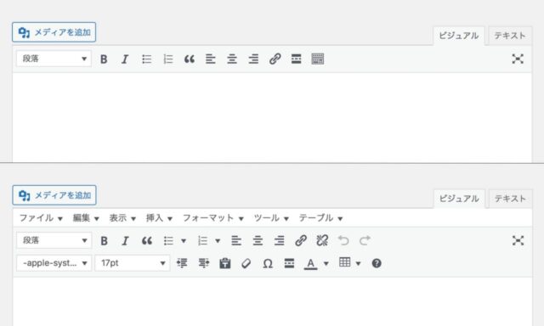This screenshot has height=326, width=544.
Task: Decrease indent with the outdent icon
Action: coord(182,264)
